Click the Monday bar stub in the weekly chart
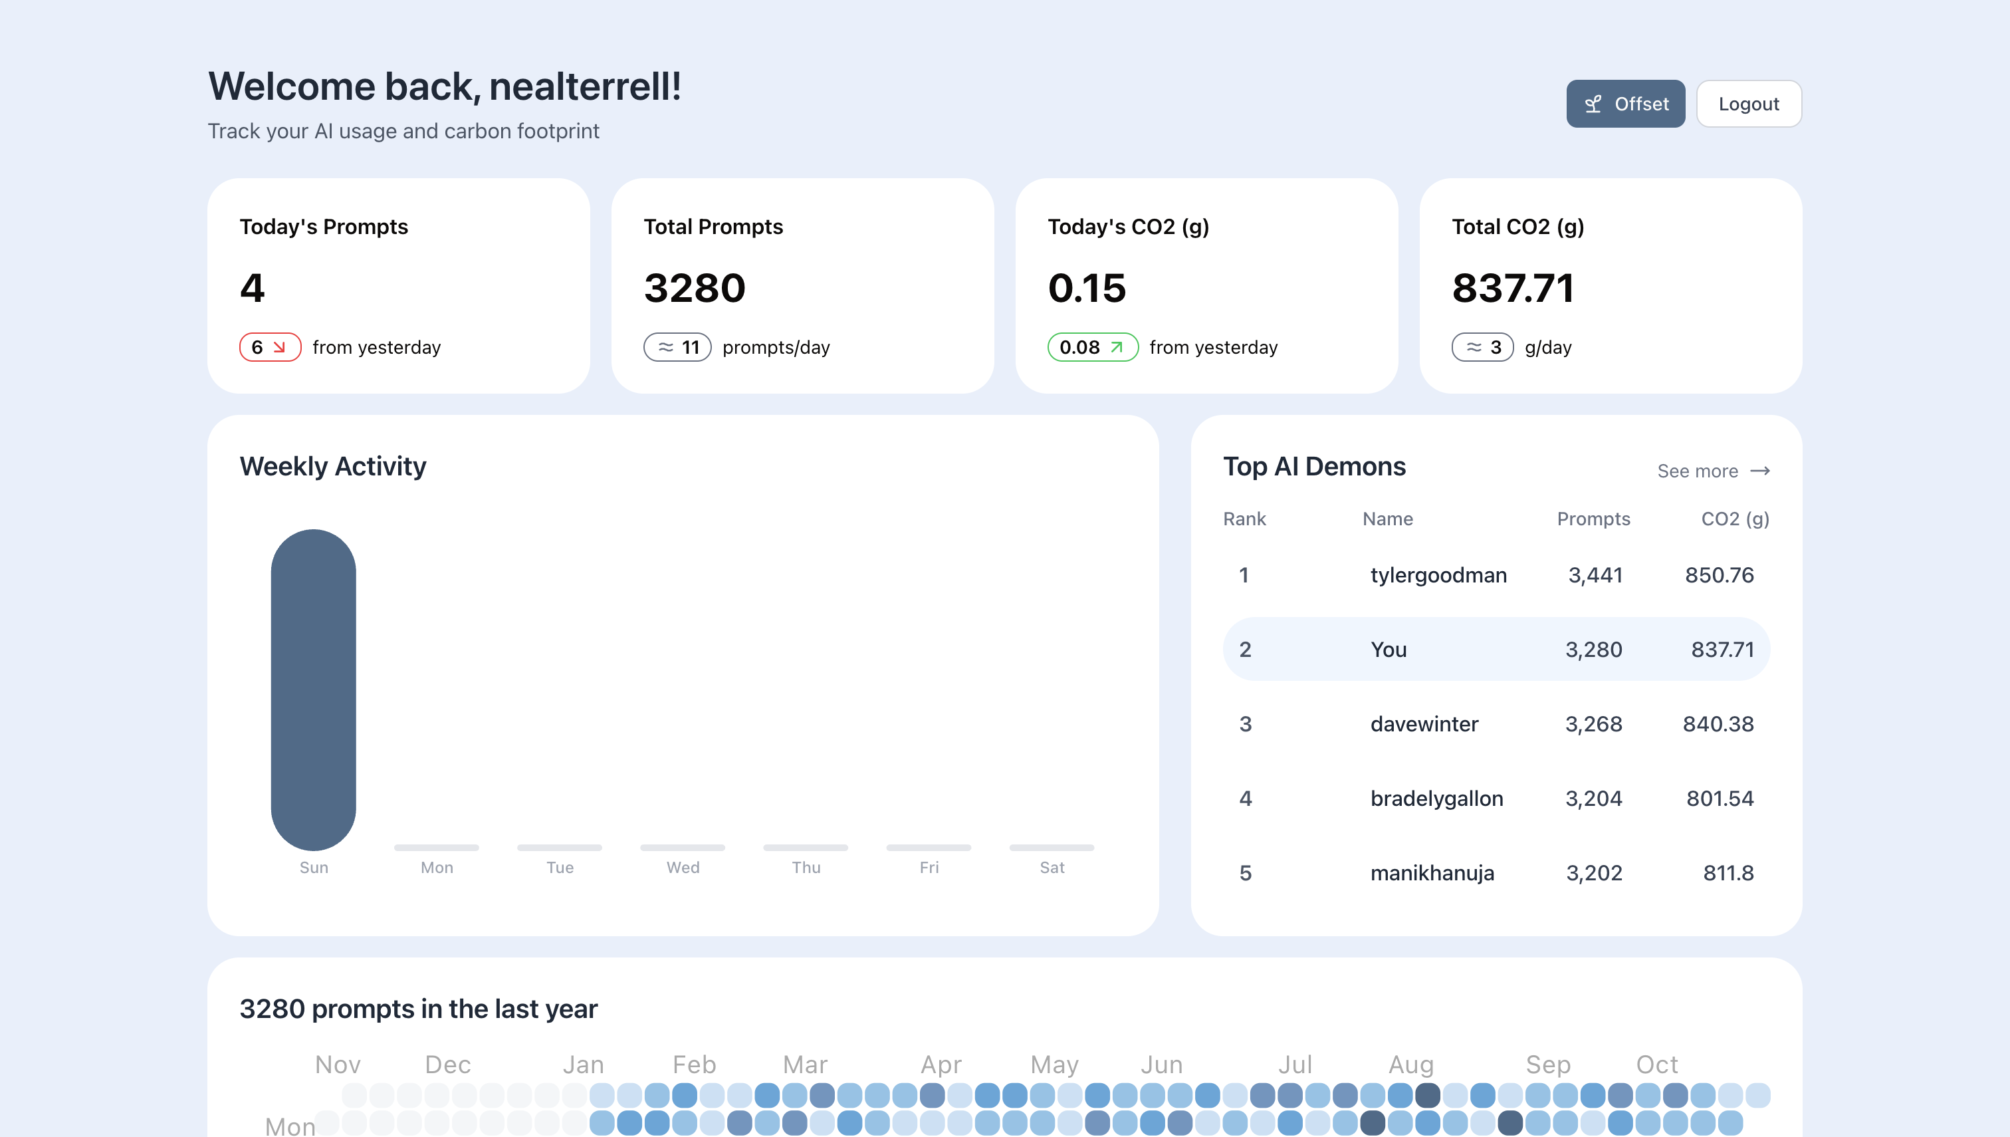The image size is (2010, 1137). tap(436, 847)
